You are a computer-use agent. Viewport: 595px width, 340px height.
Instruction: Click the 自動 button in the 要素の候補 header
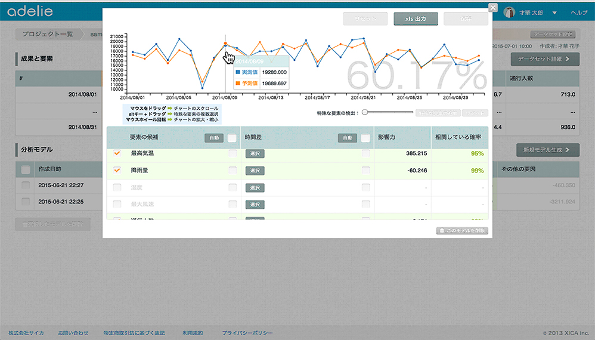click(x=214, y=138)
